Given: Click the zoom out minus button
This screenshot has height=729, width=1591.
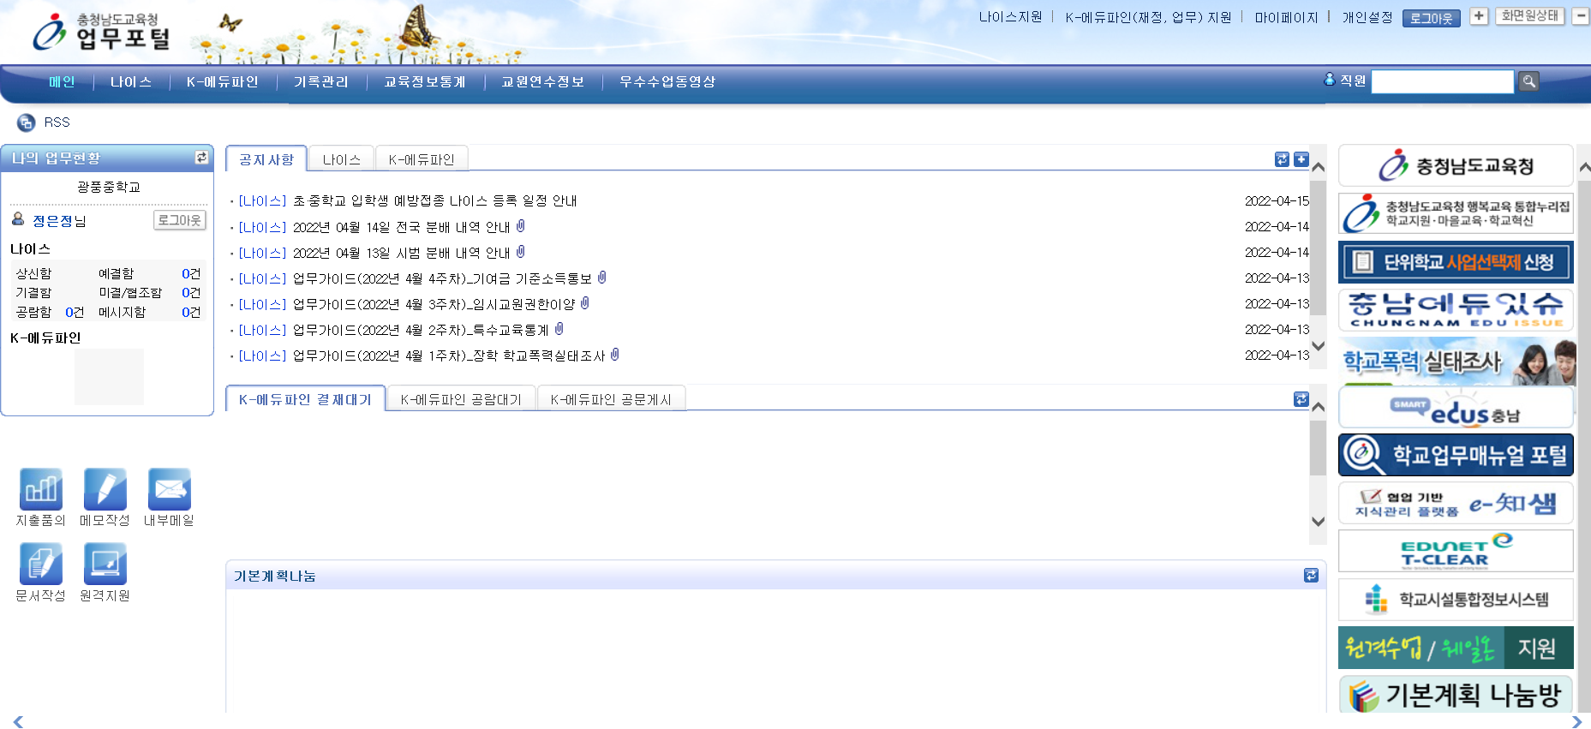Looking at the screenshot, I should coord(1582,16).
